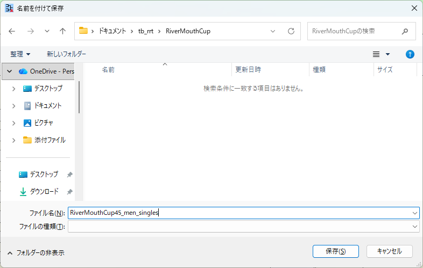Viewport: 423px width, 268px height.
Task: Collapse folders with フォルダーの非表示
Action: 36,253
